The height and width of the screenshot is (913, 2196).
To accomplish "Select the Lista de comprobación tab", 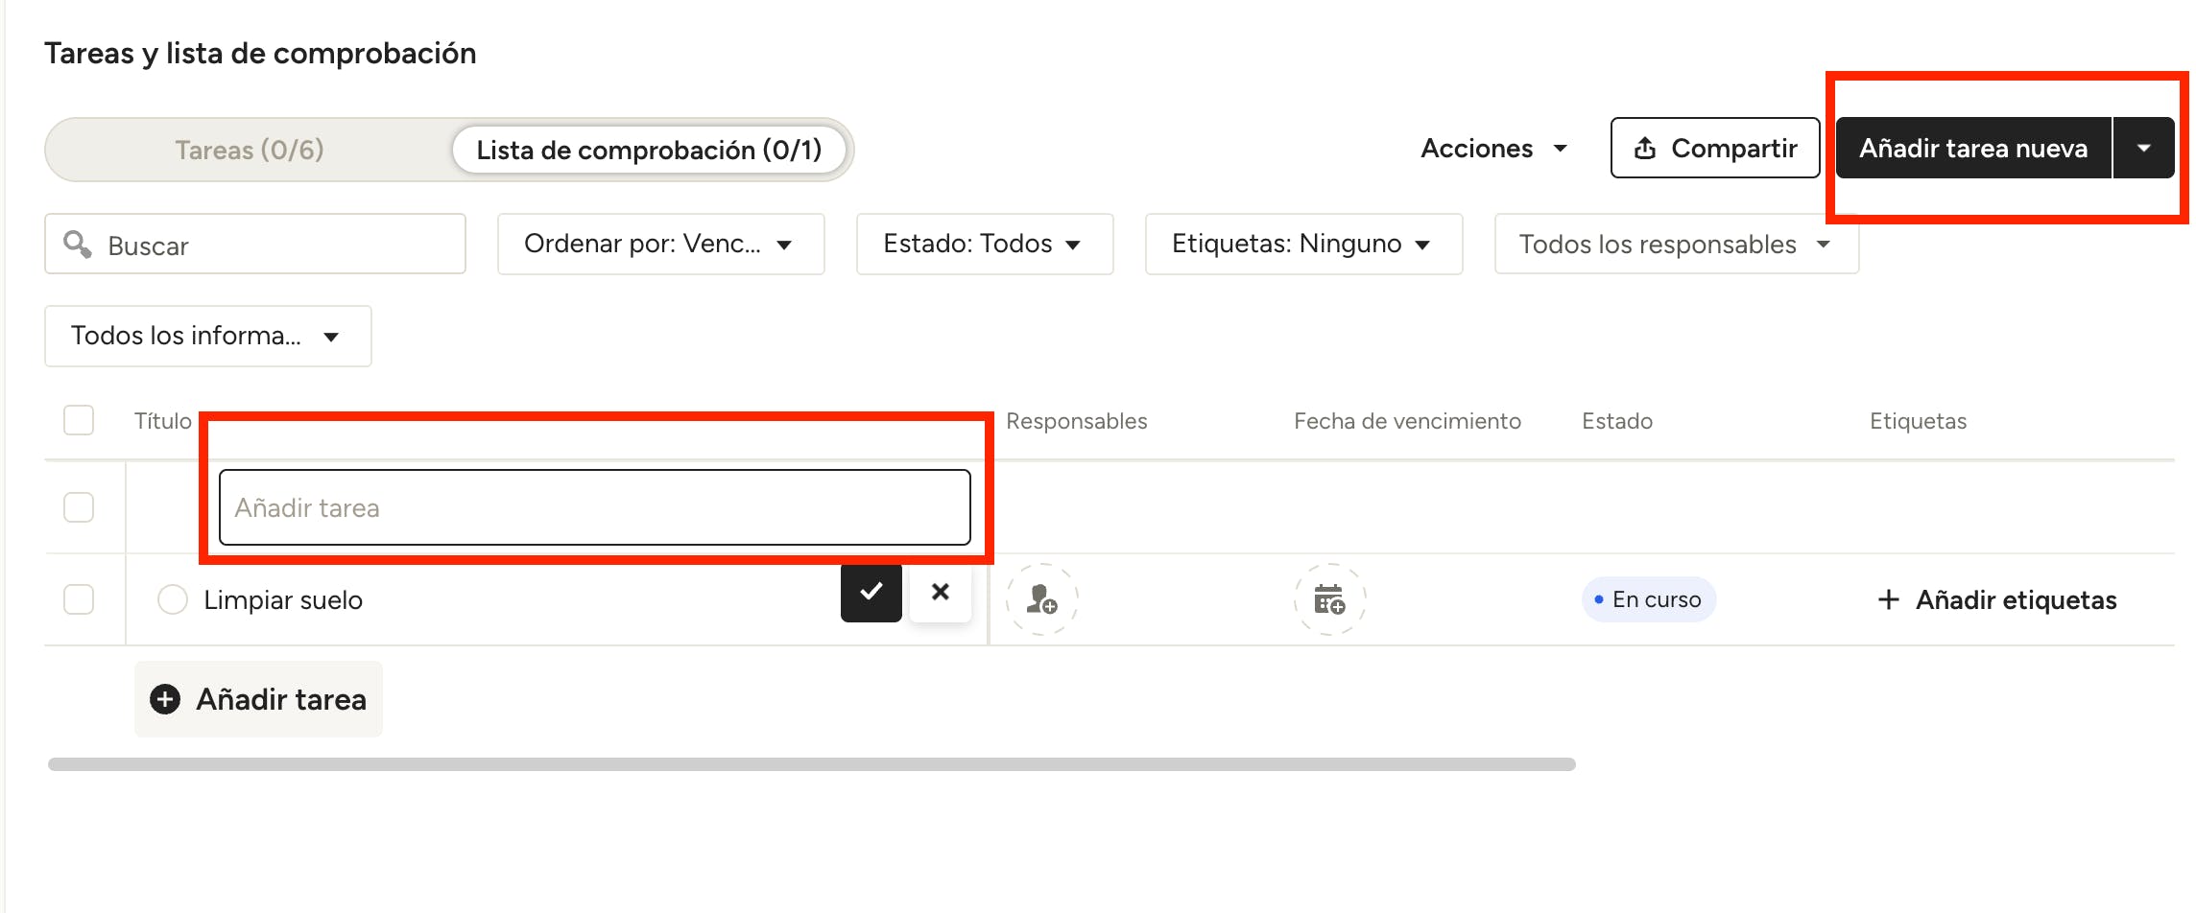I will [649, 150].
